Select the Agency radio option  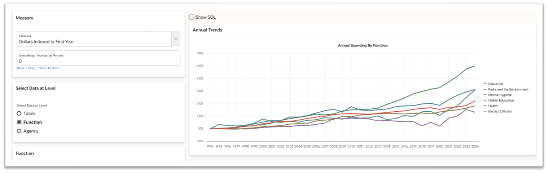[19, 131]
